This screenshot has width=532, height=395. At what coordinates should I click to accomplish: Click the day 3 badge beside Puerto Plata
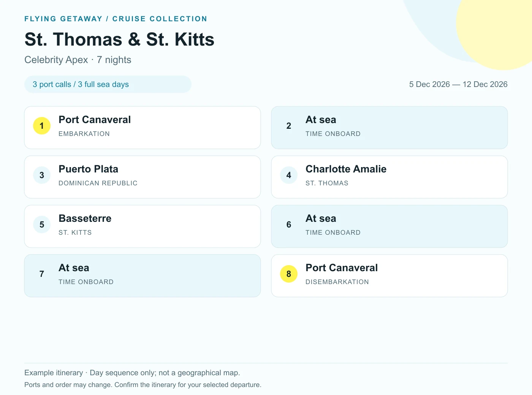[x=42, y=175]
